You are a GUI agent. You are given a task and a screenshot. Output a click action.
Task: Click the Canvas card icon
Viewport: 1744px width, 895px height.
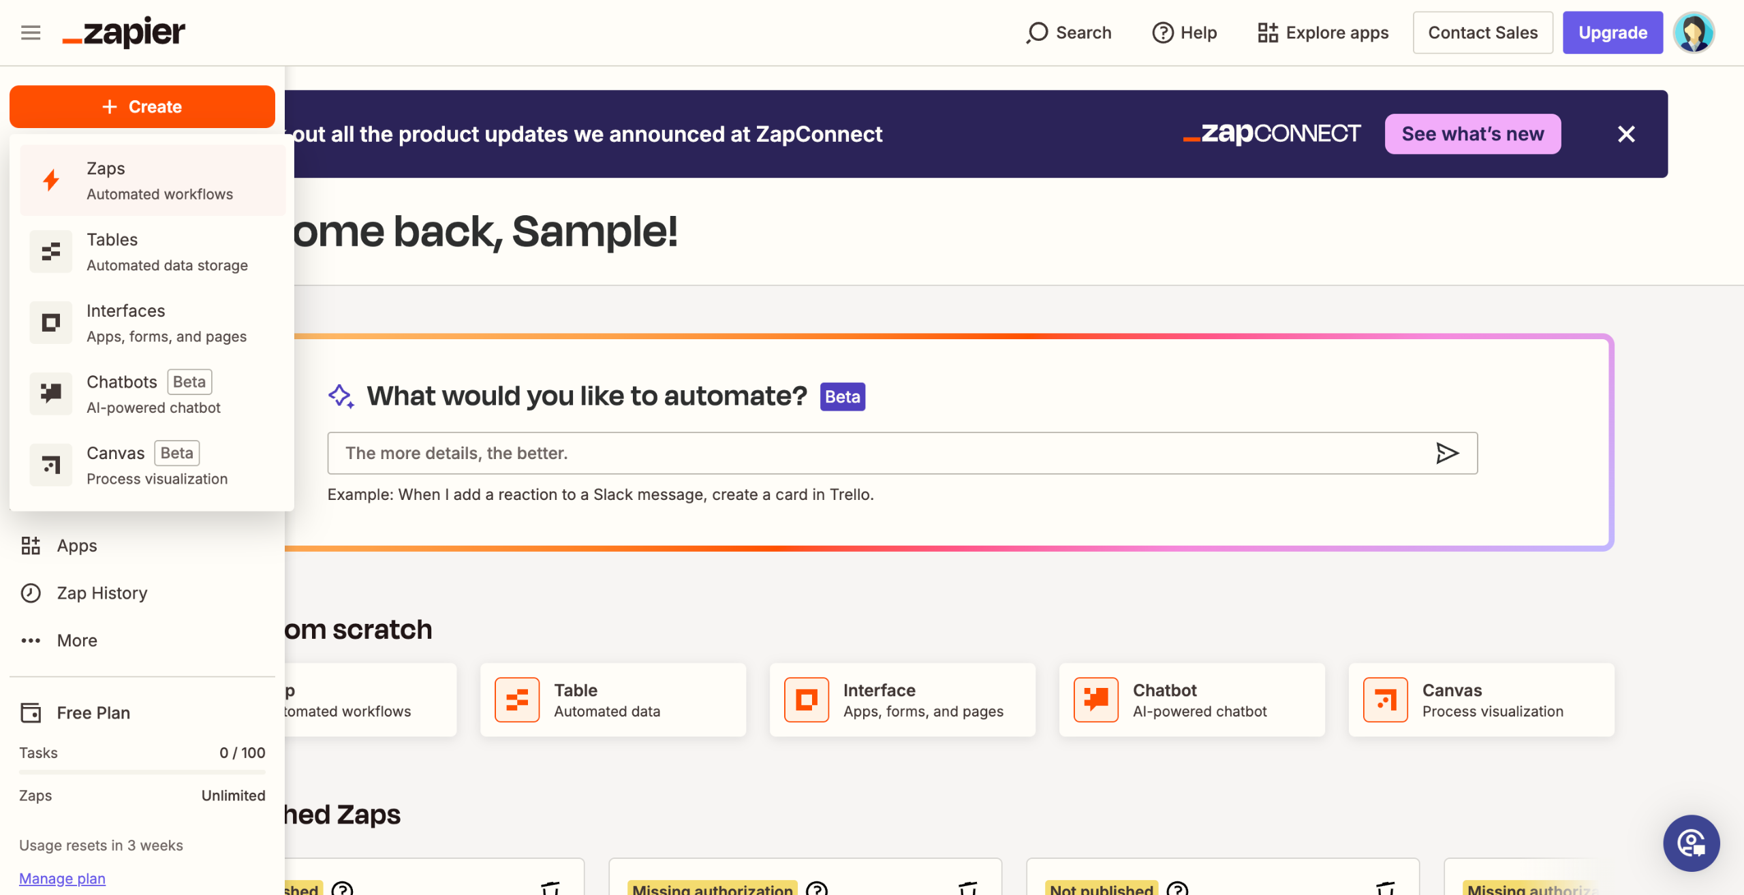pos(1385,700)
